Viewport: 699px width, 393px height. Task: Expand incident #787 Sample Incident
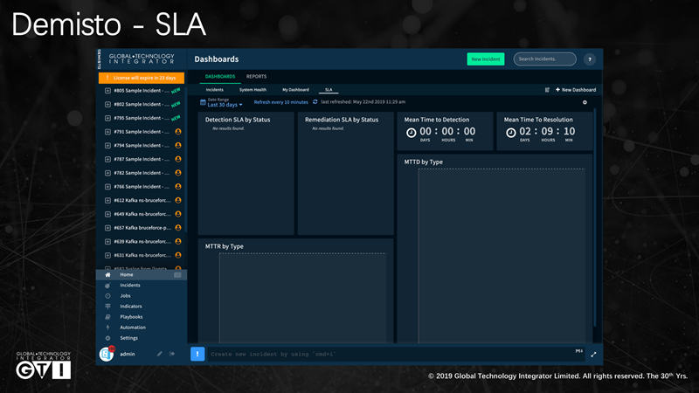107,159
